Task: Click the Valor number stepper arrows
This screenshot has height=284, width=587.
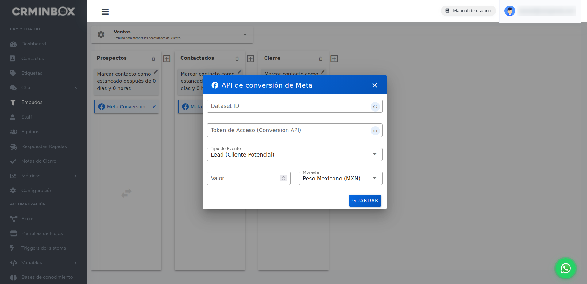Action: coord(283,178)
